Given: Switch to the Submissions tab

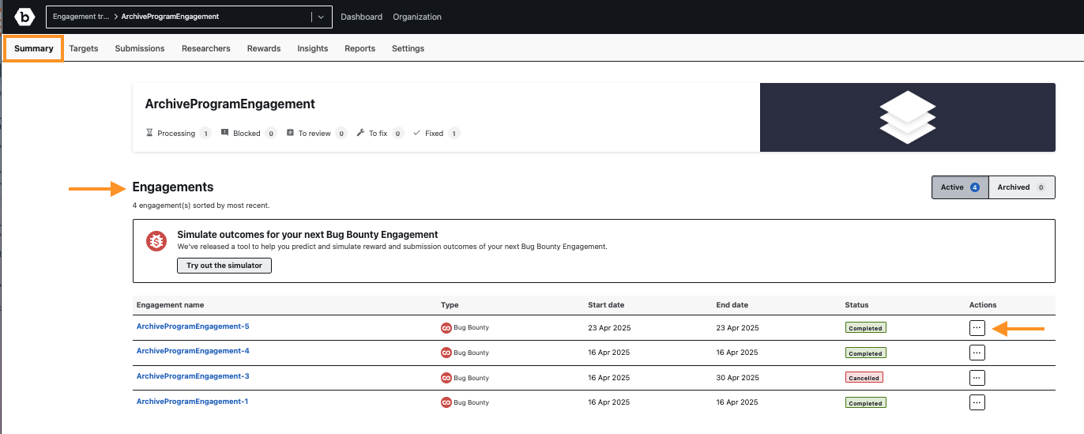Looking at the screenshot, I should click(x=140, y=48).
